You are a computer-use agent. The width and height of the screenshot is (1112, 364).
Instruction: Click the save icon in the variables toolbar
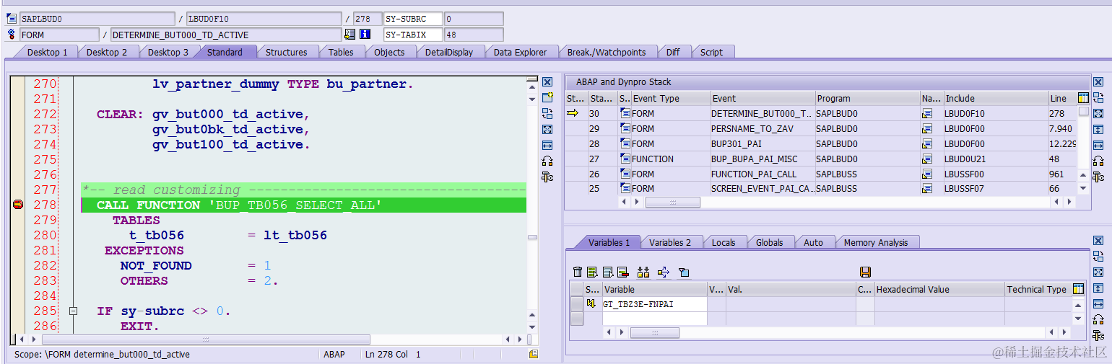coord(865,272)
